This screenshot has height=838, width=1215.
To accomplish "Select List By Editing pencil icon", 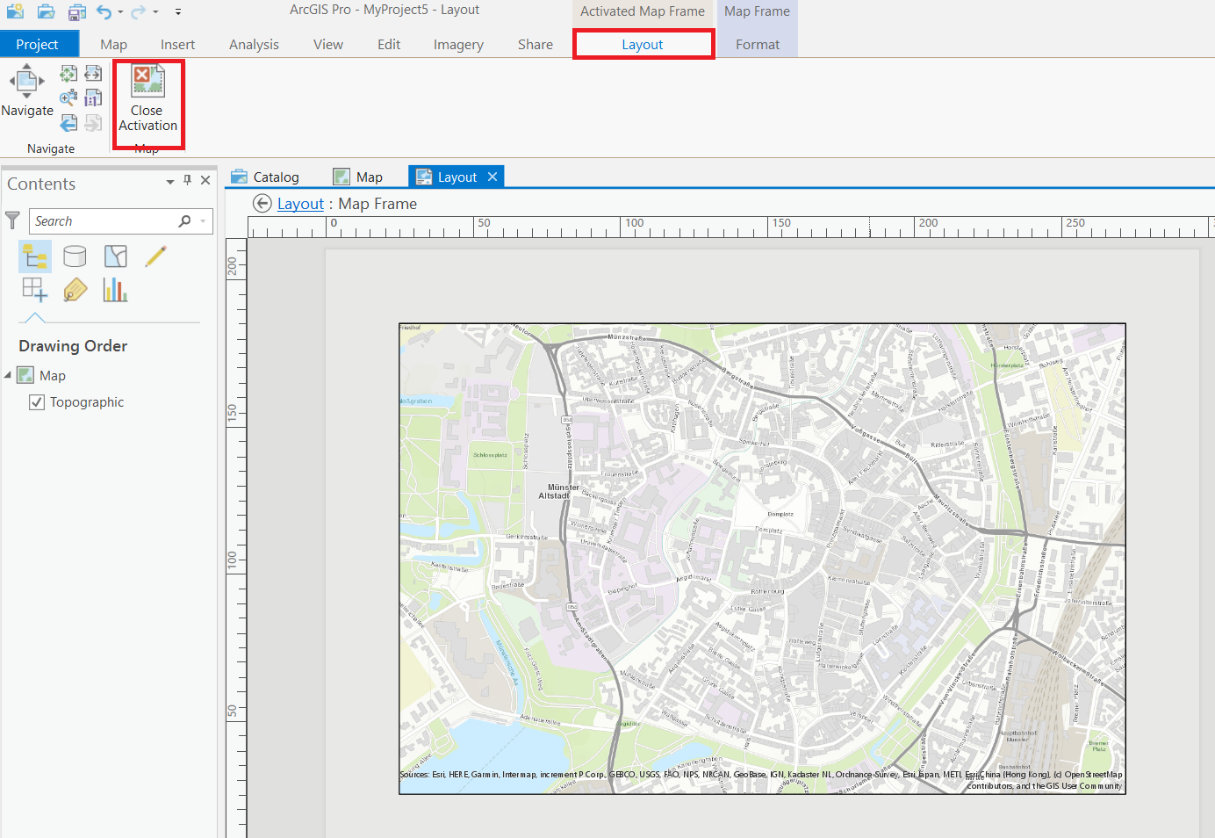I will click(156, 256).
